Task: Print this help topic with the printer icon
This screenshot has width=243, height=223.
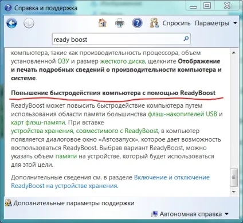Action: [x=120, y=23]
